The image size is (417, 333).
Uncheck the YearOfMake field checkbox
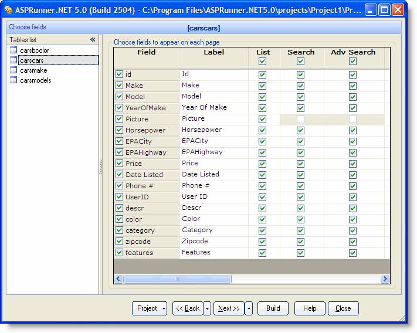coord(119,108)
